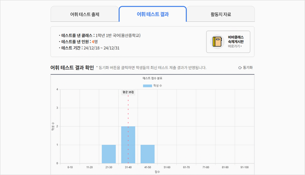Click the 테스트 점수 분포 chart title
The width and height of the screenshot is (305, 175).
pyautogui.click(x=152, y=78)
